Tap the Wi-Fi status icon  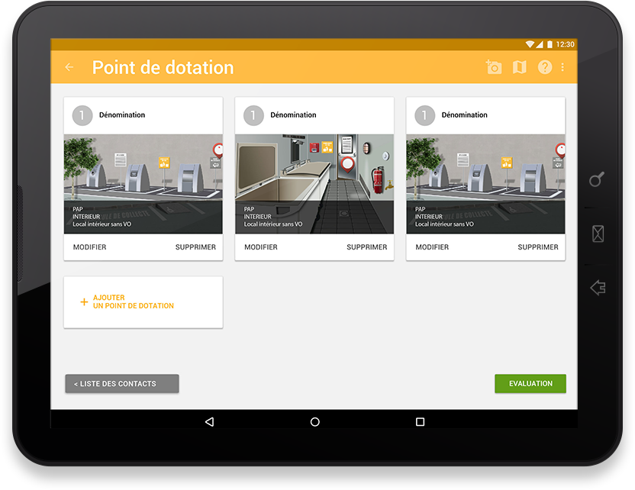point(530,44)
